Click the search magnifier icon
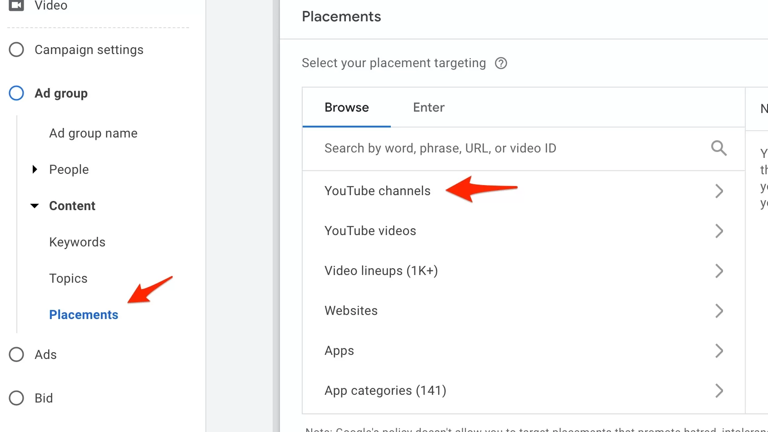 click(719, 148)
